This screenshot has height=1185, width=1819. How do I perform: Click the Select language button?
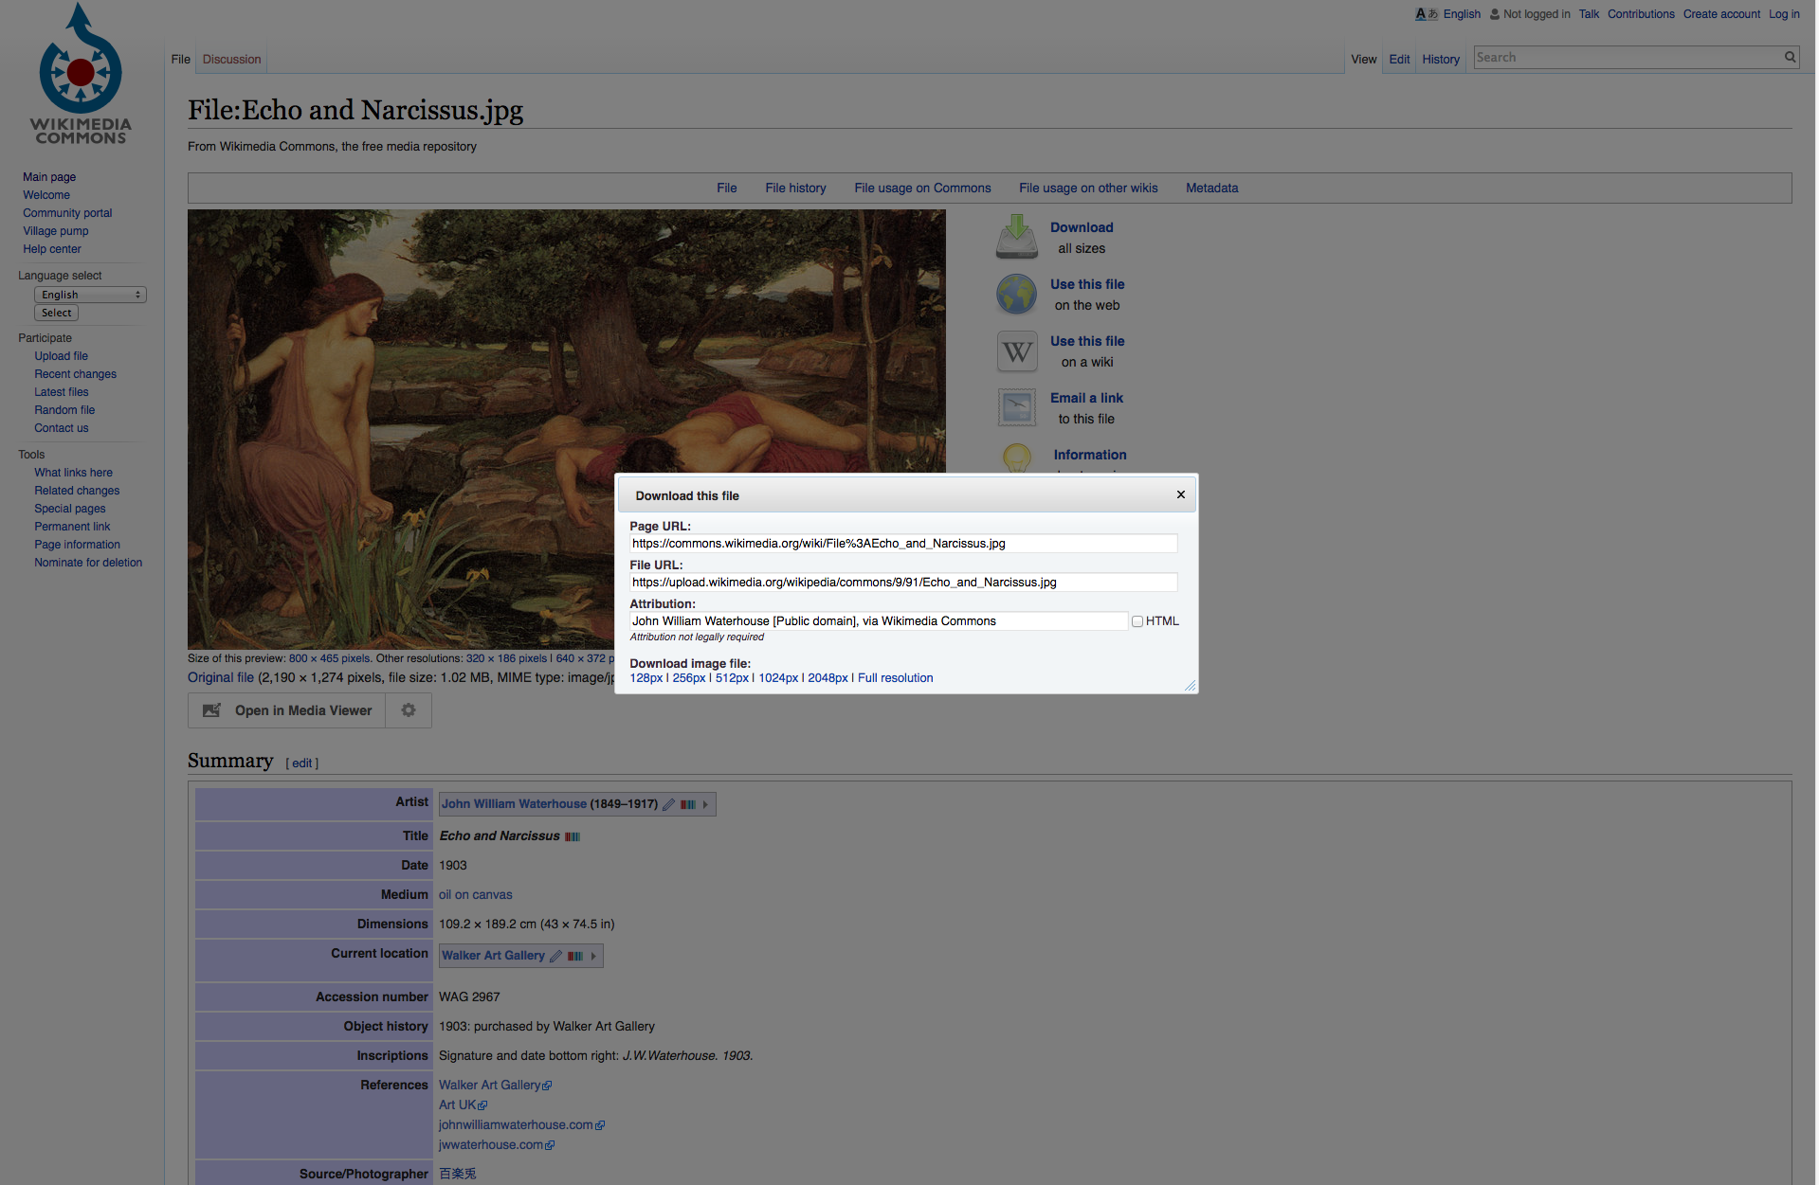pos(56,313)
